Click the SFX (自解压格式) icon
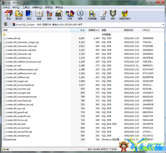 (x=125, y=15)
